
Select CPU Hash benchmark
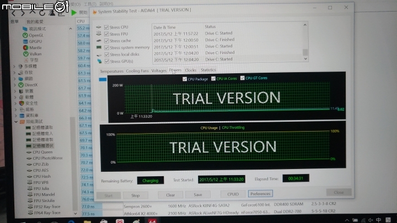(42, 176)
